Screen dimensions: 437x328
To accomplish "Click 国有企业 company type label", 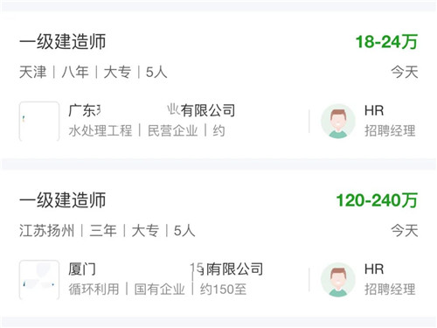I will [159, 290].
